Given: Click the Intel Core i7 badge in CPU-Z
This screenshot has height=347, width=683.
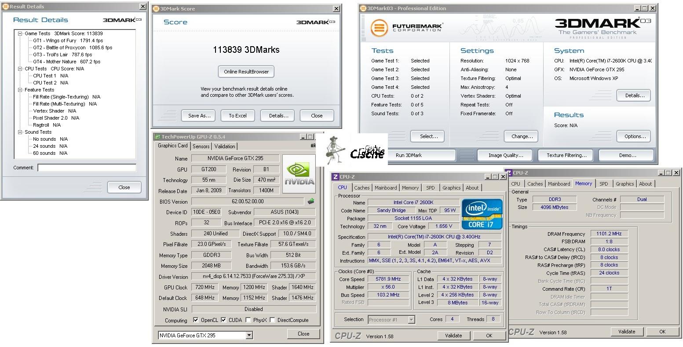Looking at the screenshot, I should tap(482, 214).
